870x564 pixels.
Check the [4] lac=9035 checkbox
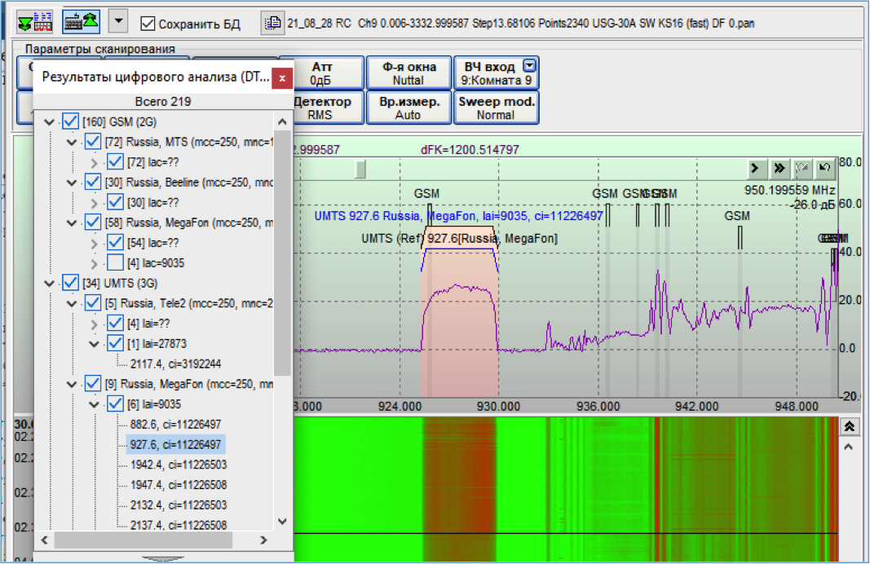(115, 262)
